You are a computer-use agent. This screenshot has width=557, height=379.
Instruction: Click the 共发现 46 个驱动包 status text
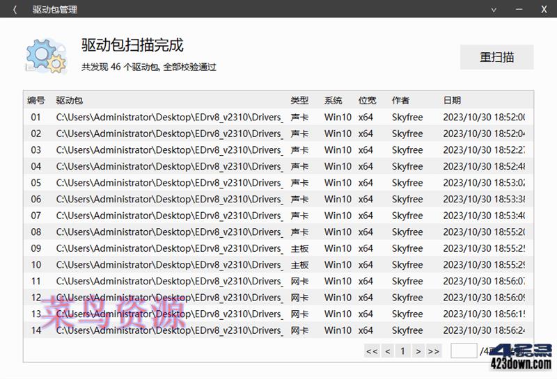pyautogui.click(x=148, y=67)
